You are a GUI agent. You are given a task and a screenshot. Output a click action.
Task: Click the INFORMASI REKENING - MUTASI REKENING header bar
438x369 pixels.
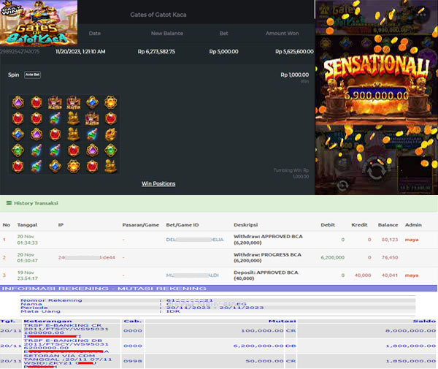[x=218, y=288]
